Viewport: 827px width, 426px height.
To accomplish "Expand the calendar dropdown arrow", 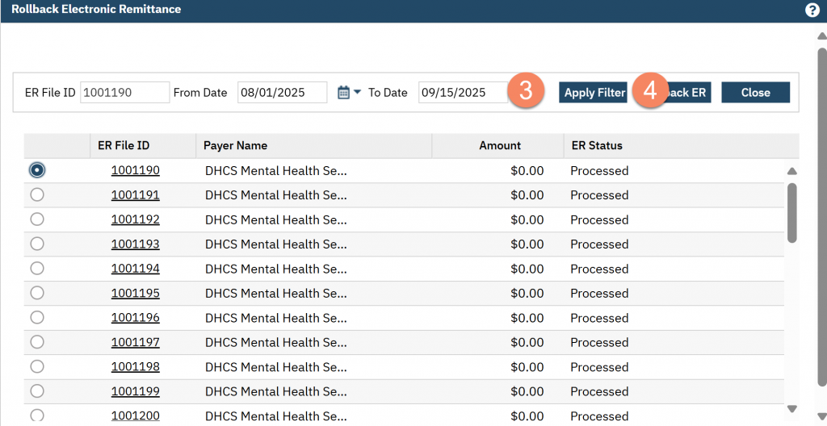I will pyautogui.click(x=357, y=93).
